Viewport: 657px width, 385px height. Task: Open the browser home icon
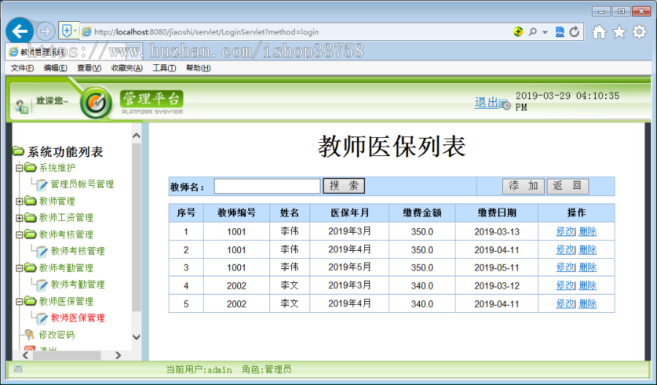pyautogui.click(x=599, y=32)
